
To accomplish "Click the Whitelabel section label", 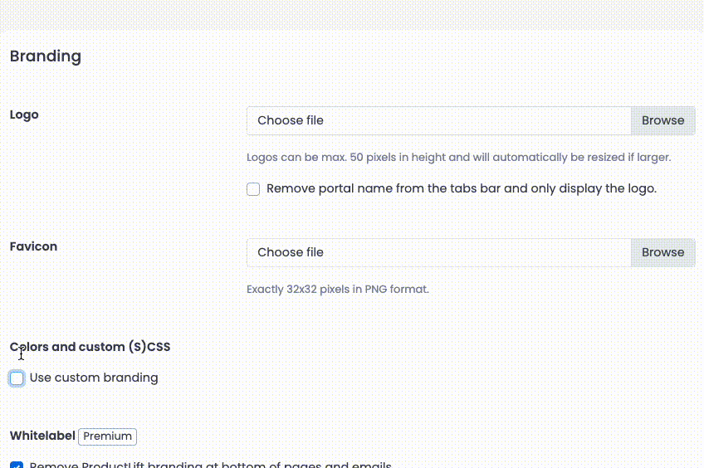I will tap(42, 436).
